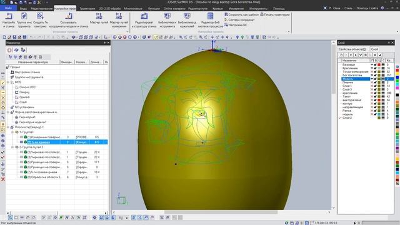The image size is (400, 225).
Task: Collapse the 2-Группа путей 2 folder node
Action: coord(12,147)
